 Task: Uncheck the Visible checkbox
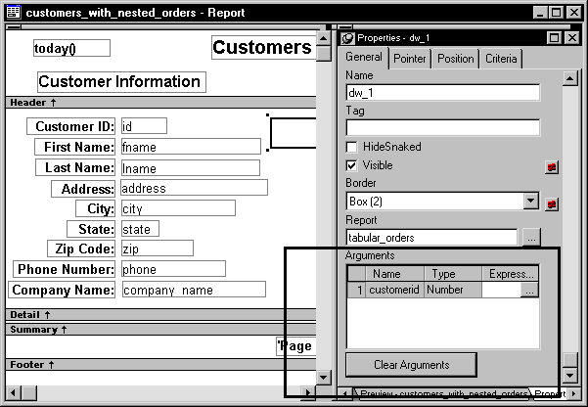tap(352, 165)
